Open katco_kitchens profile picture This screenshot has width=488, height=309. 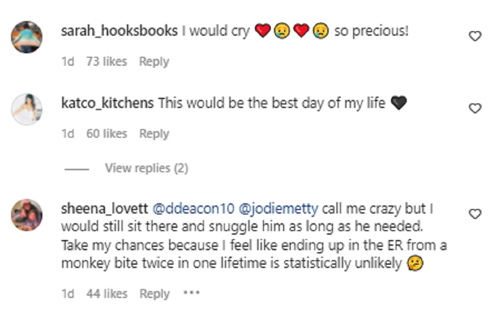(x=26, y=109)
